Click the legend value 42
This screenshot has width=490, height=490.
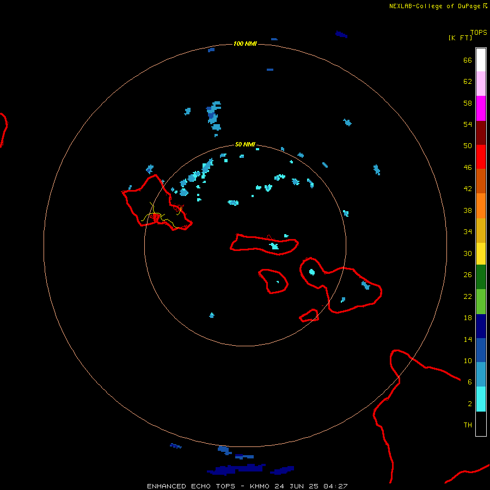click(x=468, y=188)
